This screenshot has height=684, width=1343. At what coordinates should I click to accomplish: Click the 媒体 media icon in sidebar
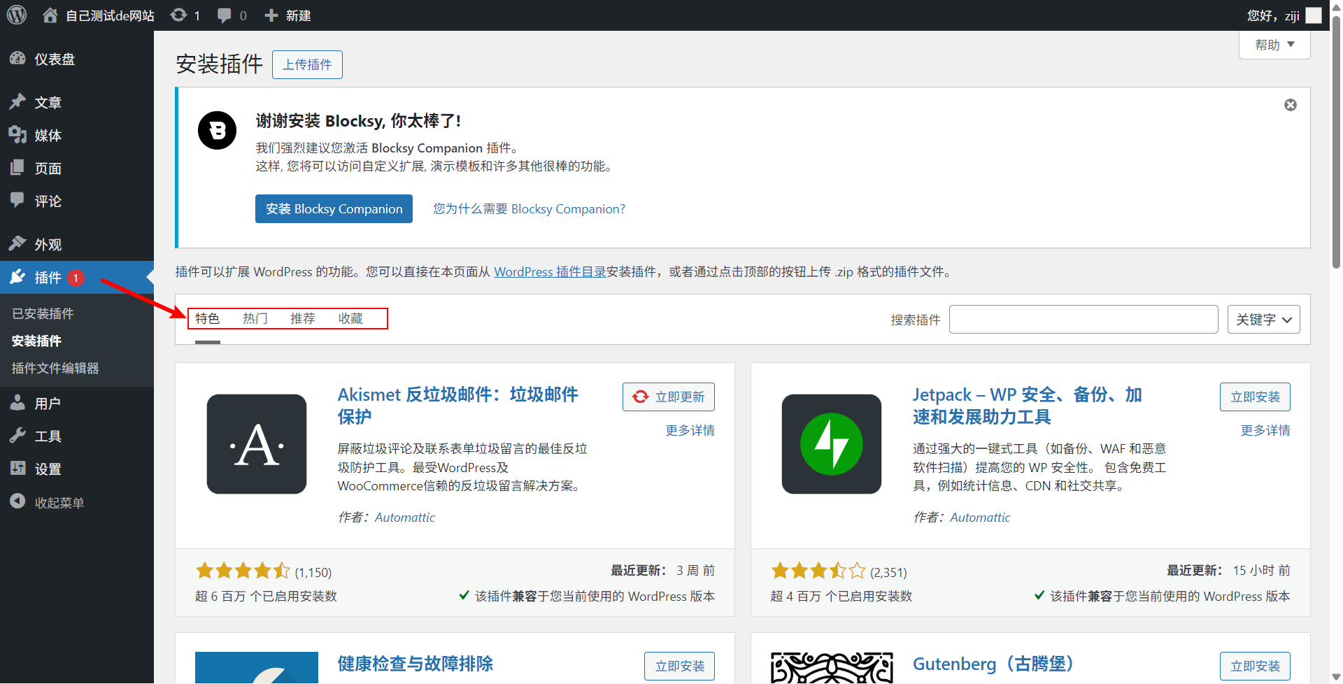click(17, 135)
